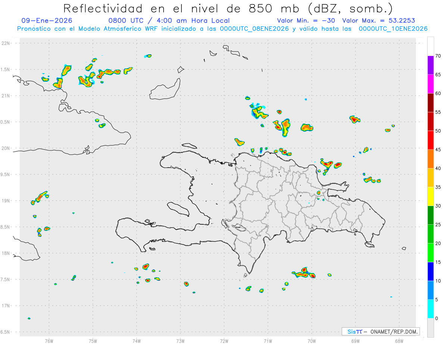This screenshot has width=448, height=346.
Task: Click the orange 40–45 dBZ colorbar segment
Action: [430, 159]
